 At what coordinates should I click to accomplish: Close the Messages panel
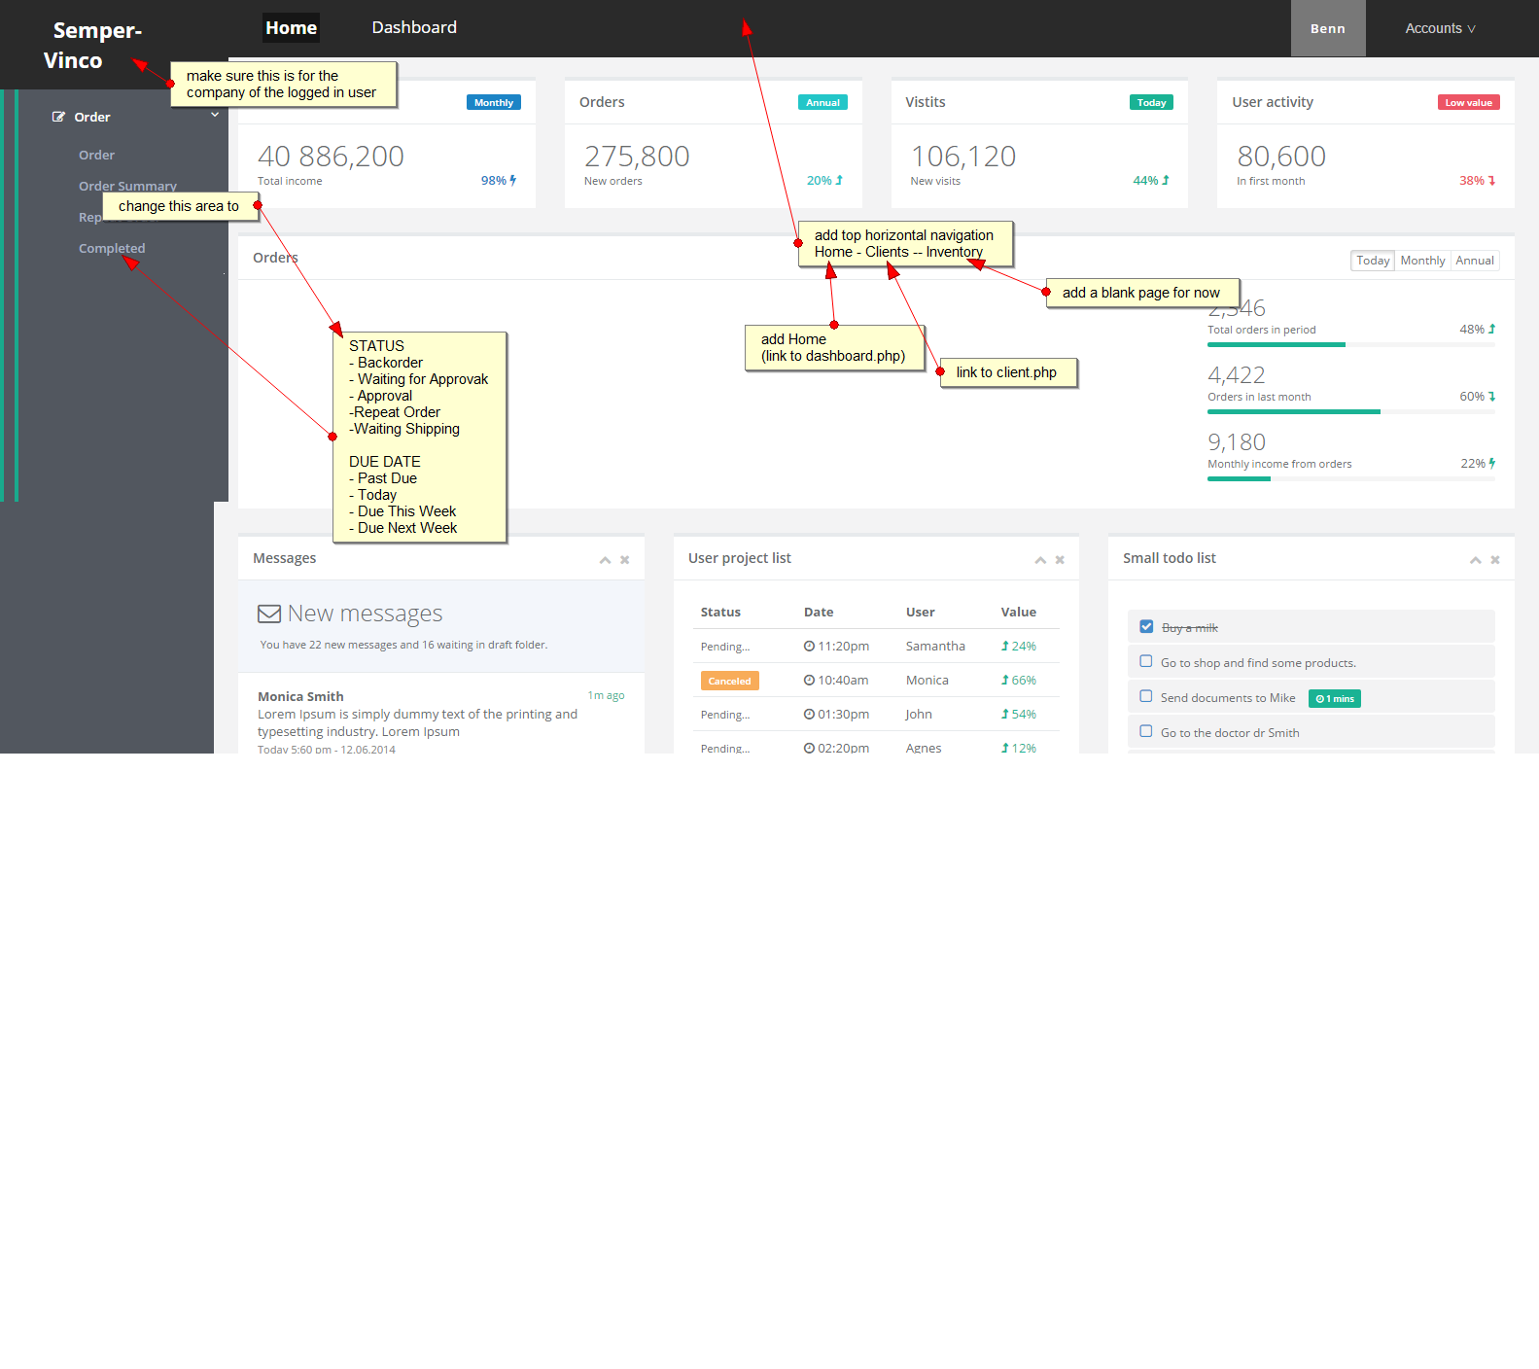coord(625,560)
